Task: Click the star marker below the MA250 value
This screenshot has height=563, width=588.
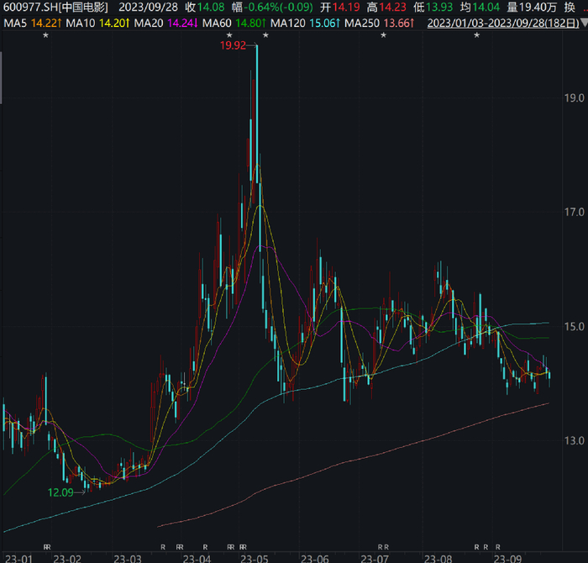Action: click(x=384, y=35)
